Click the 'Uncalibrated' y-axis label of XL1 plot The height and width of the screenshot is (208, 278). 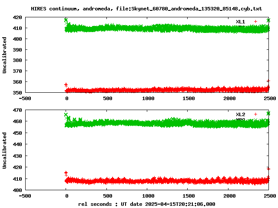(x=4, y=55)
